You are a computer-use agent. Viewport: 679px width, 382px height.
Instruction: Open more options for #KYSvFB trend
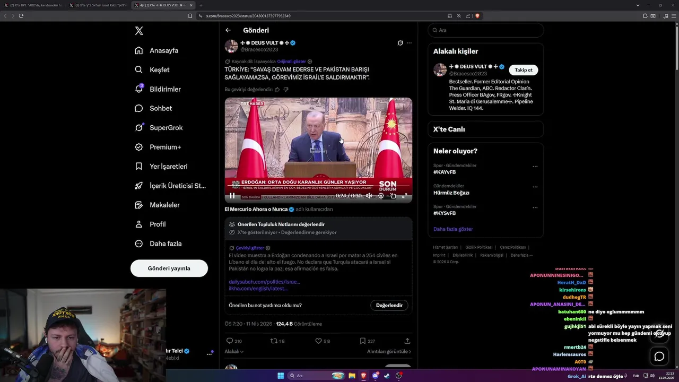pyautogui.click(x=535, y=207)
